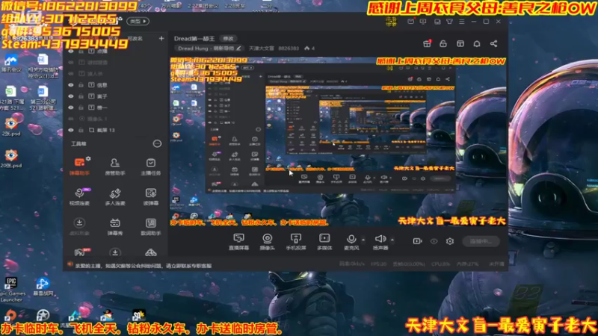Expand the speaker options arrow
Screen dimensions: 598x336
(x=392, y=240)
